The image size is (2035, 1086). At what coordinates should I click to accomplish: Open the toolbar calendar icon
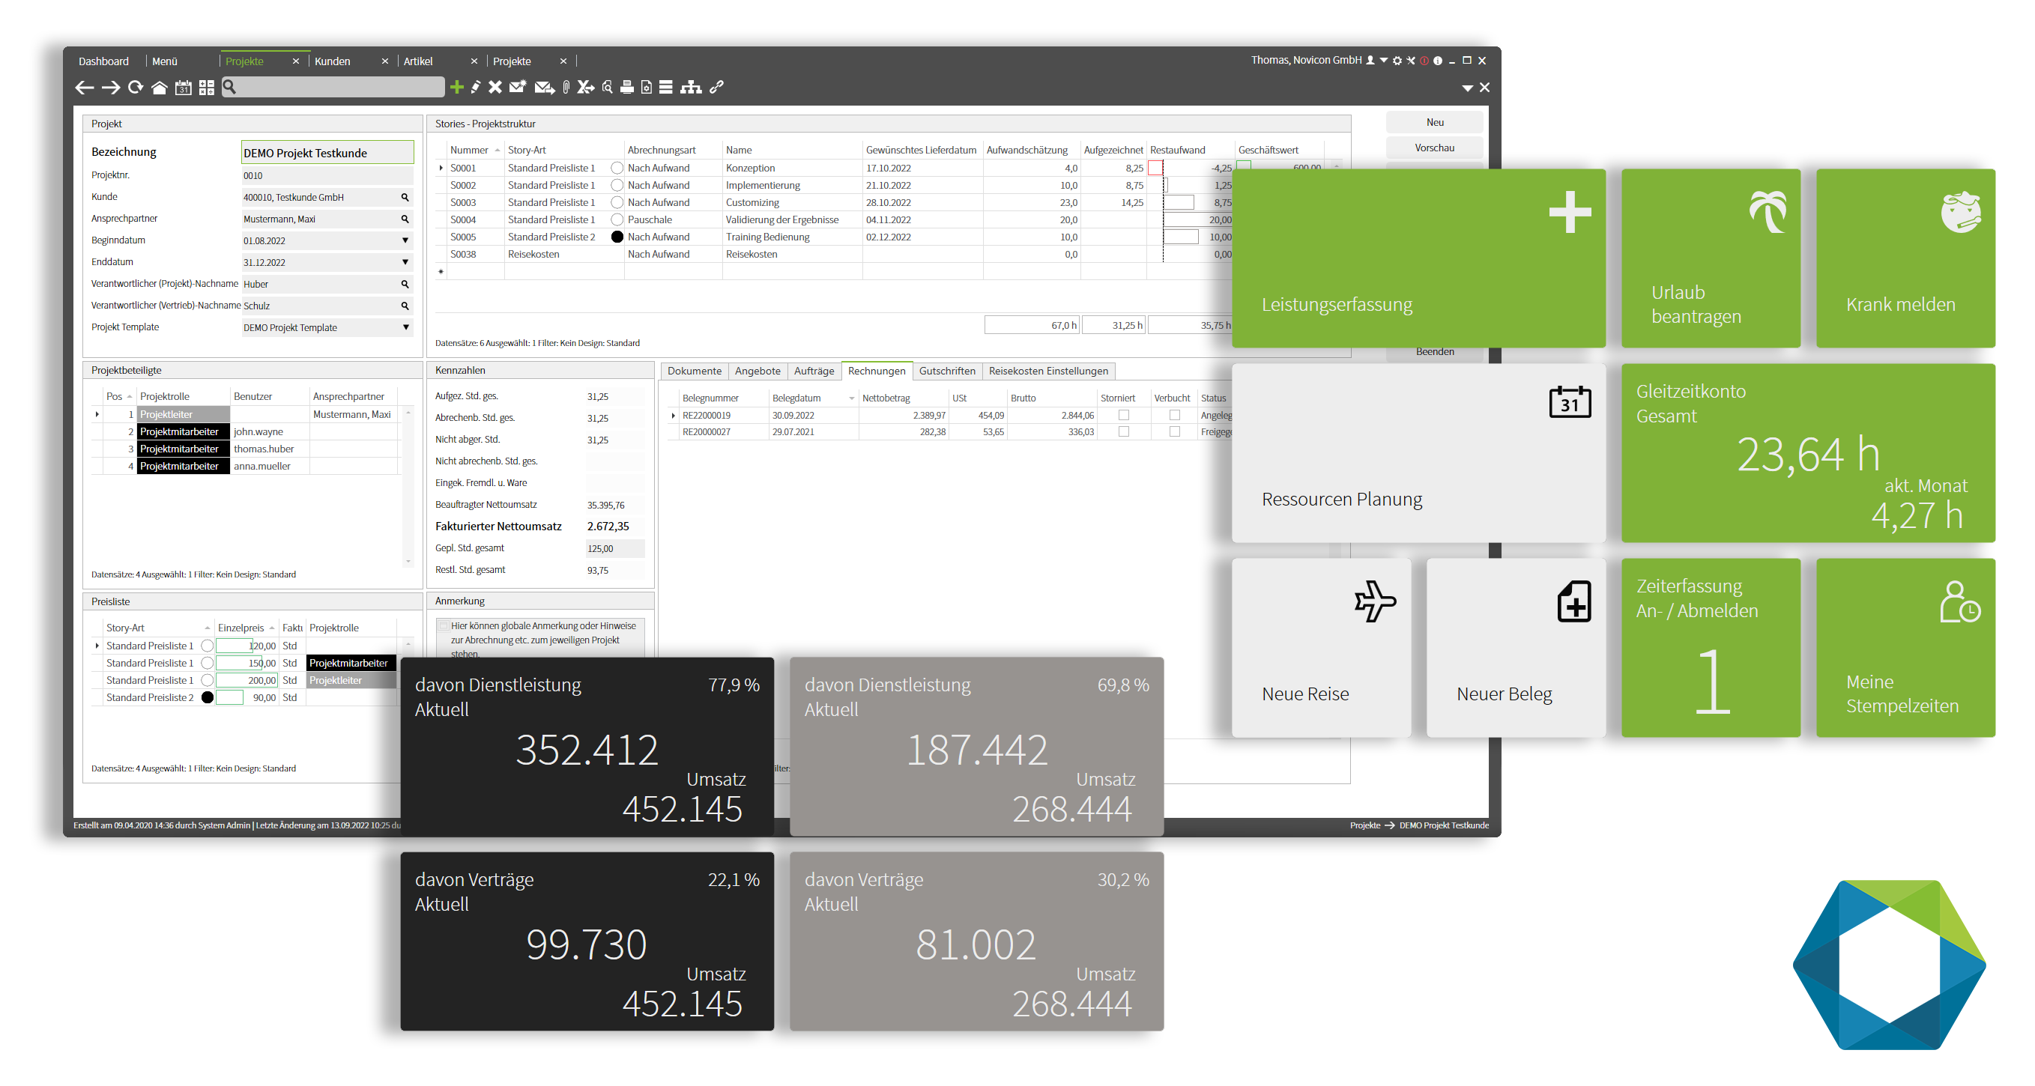184,88
